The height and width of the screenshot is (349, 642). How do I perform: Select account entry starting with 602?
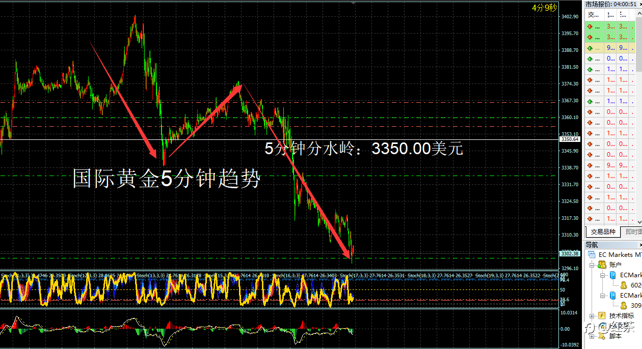click(636, 285)
